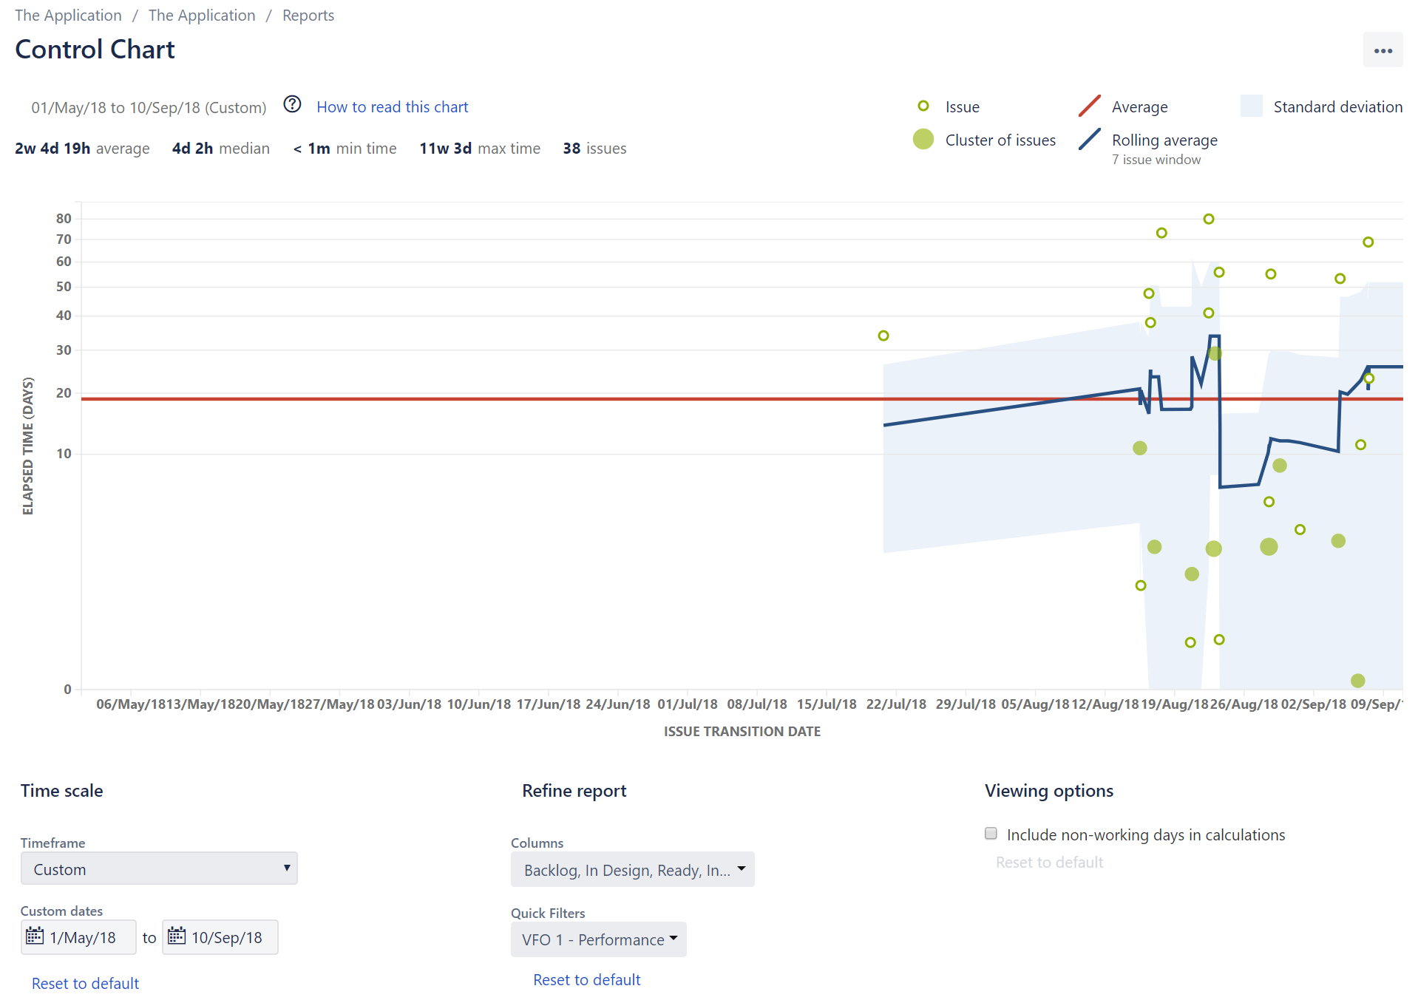Open the three-dots more actions menu
Image resolution: width=1418 pixels, height=1000 pixels.
(1383, 50)
